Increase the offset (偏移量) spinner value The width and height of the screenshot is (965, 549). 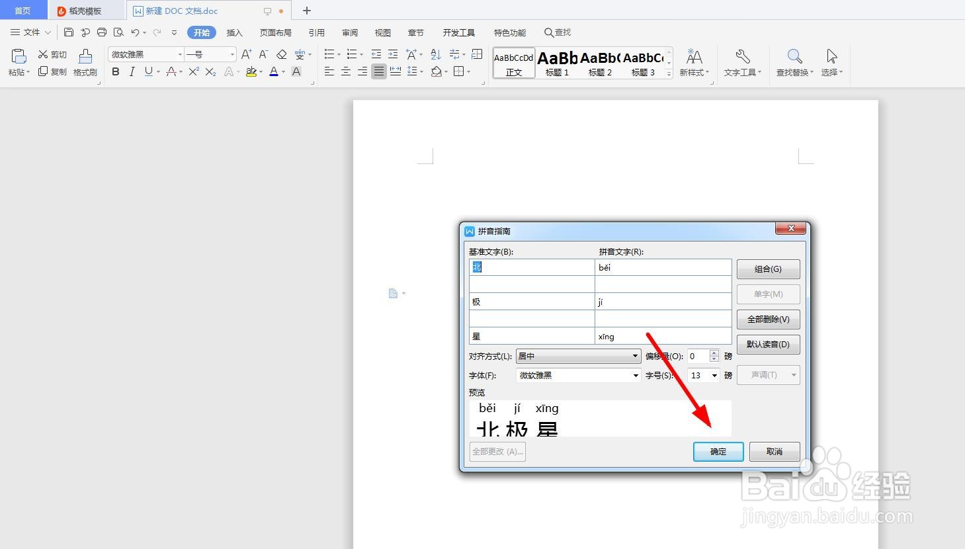pyautogui.click(x=714, y=353)
